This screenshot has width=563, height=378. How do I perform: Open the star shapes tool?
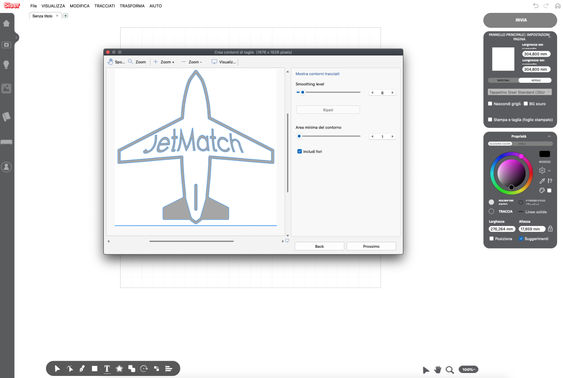coord(119,369)
